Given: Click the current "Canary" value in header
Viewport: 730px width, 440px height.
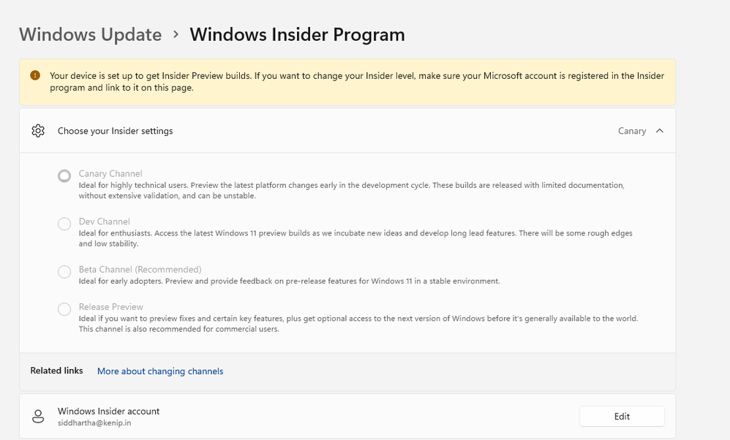Looking at the screenshot, I should pyautogui.click(x=632, y=131).
